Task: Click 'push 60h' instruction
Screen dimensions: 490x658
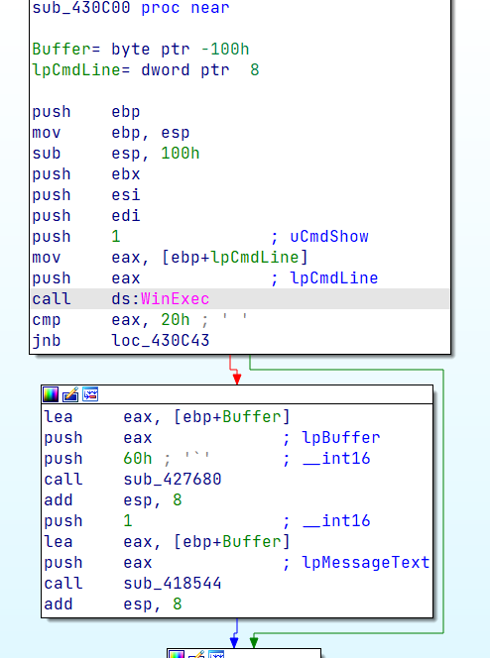Action: [x=98, y=458]
